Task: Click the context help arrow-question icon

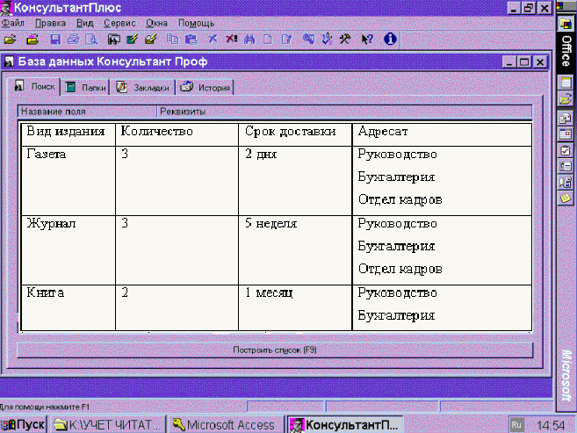Action: tap(367, 39)
